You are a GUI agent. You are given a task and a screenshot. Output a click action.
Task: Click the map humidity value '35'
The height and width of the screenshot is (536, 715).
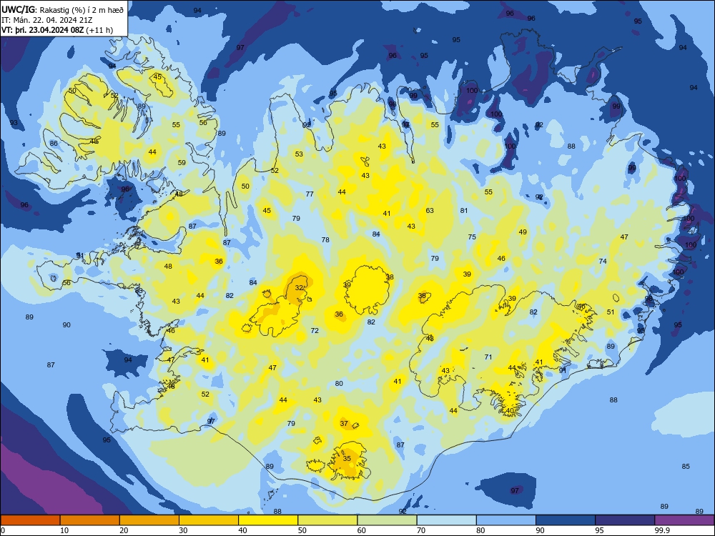347,459
